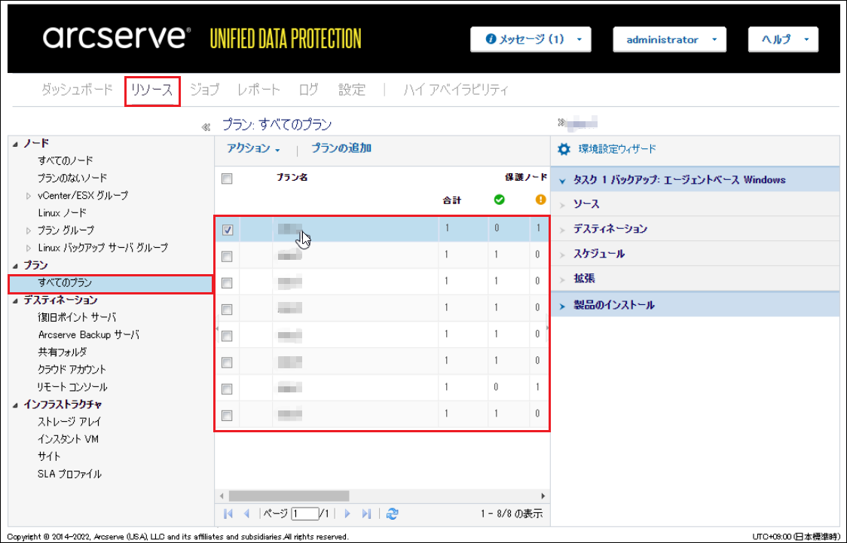The image size is (847, 543).
Task: Open ストレージ アレイ in tree
Action: 69,422
